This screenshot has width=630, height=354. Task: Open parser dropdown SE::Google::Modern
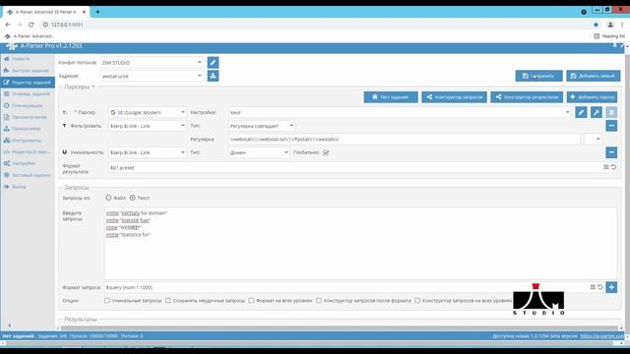tap(148, 112)
